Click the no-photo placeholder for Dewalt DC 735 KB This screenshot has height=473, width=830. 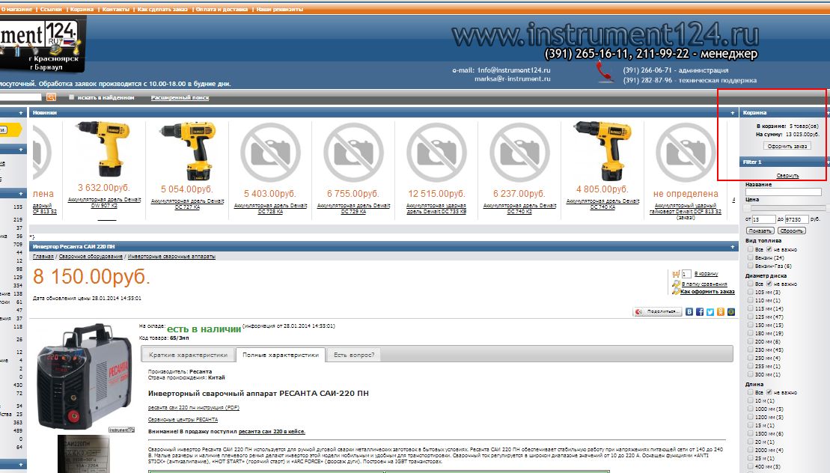[436, 153]
